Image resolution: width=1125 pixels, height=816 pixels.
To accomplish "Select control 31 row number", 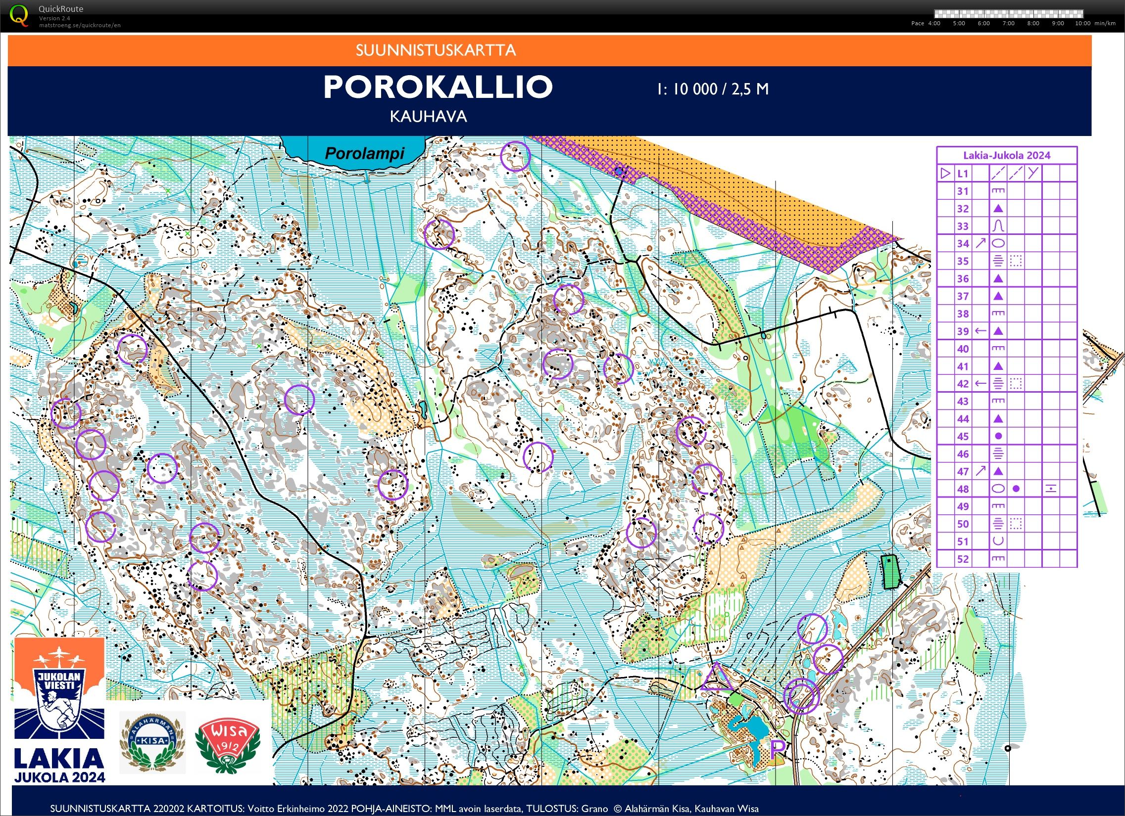I will coord(963,191).
